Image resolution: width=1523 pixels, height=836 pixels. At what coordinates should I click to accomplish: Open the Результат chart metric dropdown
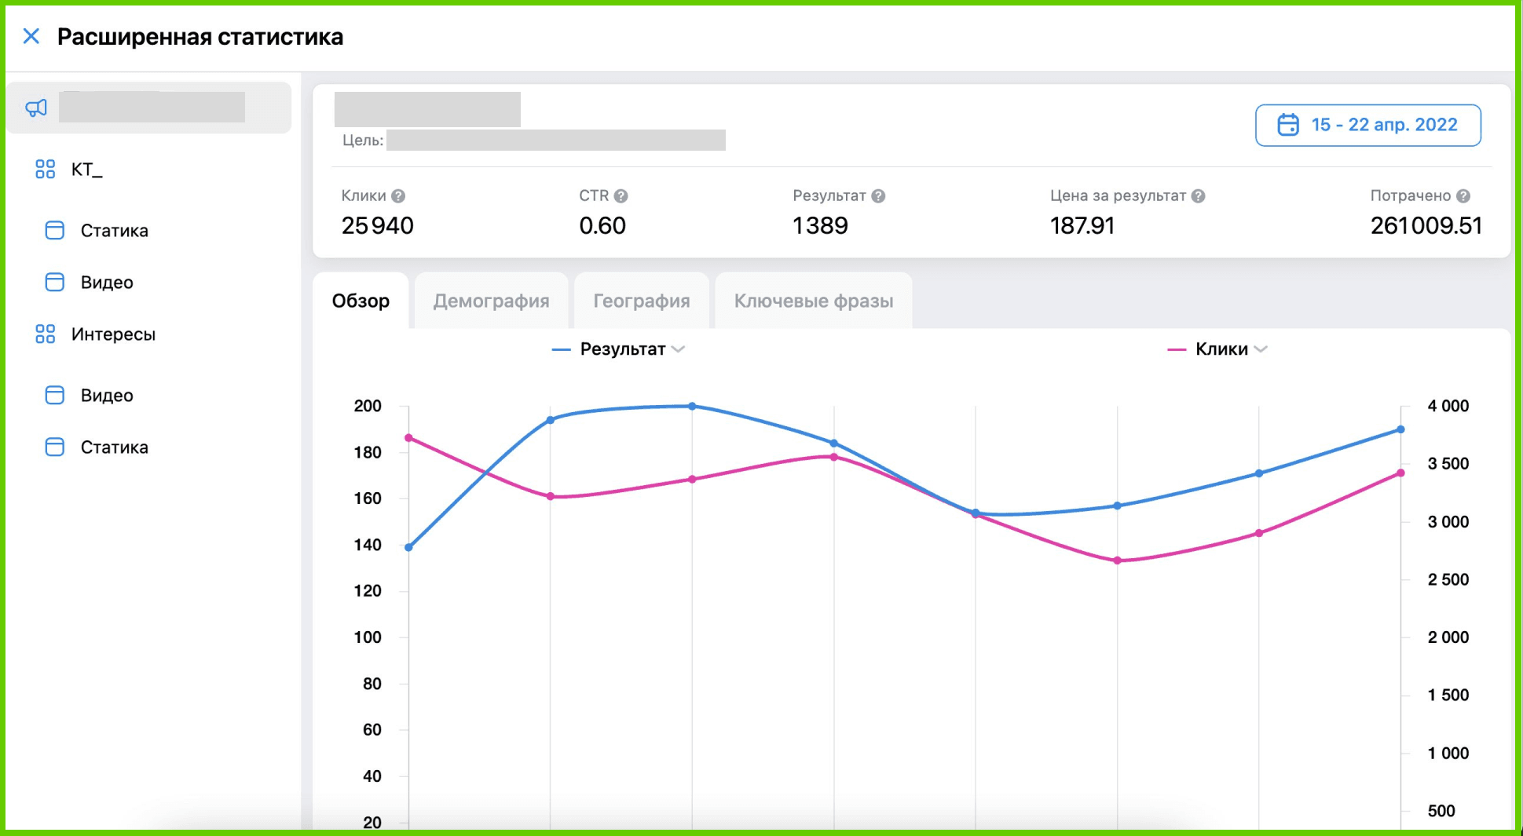[x=679, y=349]
